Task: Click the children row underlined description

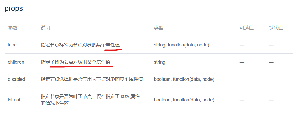Action: (x=76, y=62)
